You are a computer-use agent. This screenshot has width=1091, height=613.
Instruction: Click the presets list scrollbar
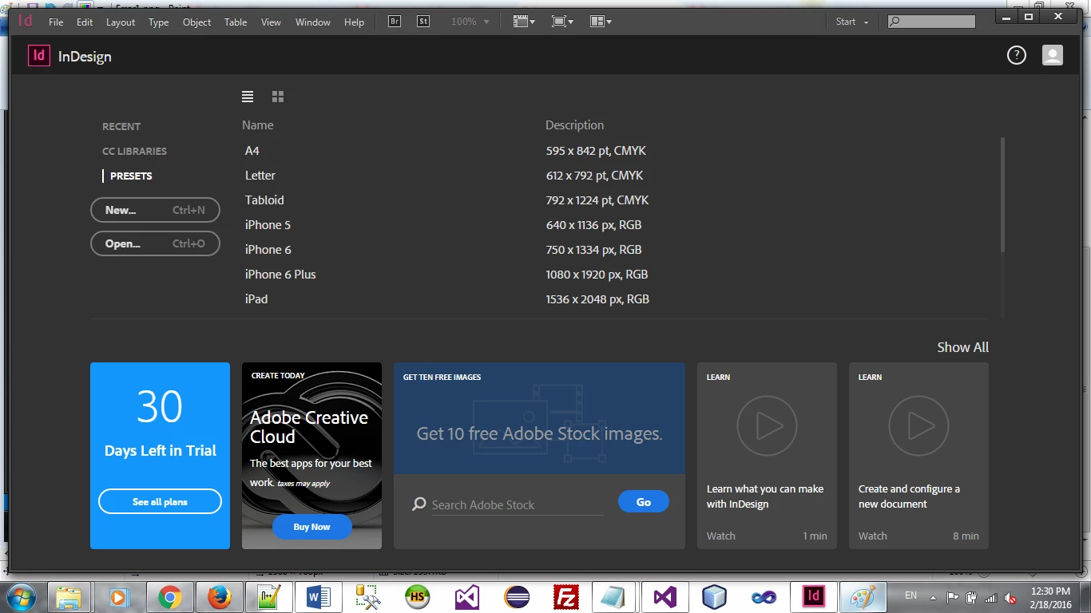(x=1002, y=196)
